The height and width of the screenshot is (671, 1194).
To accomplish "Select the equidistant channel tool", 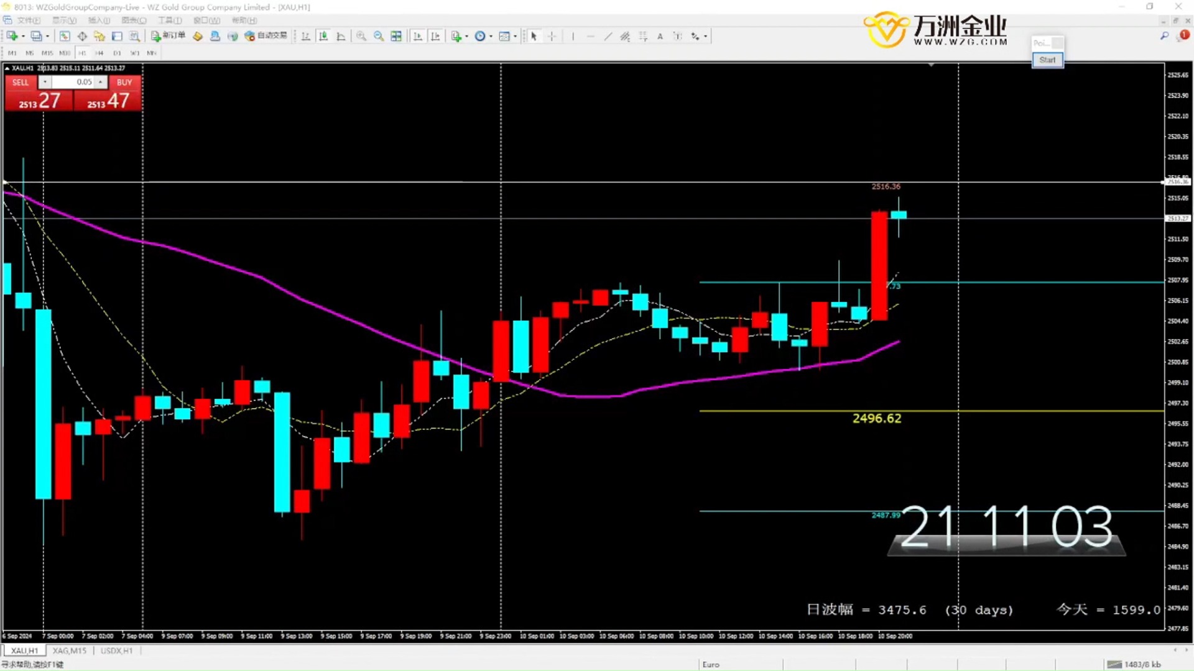I will pyautogui.click(x=625, y=36).
